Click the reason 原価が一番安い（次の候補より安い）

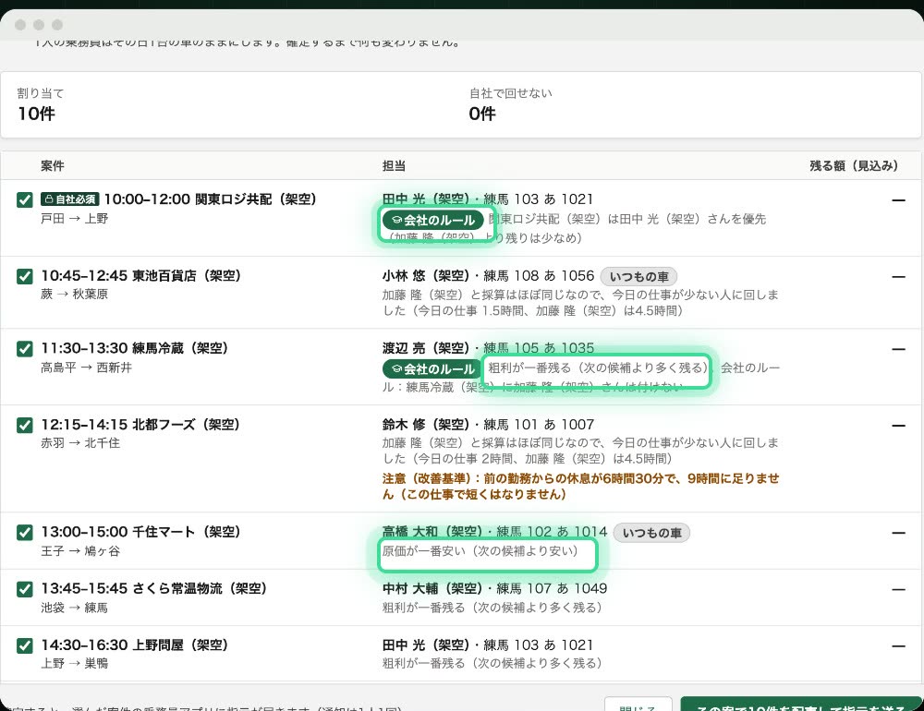coord(480,550)
